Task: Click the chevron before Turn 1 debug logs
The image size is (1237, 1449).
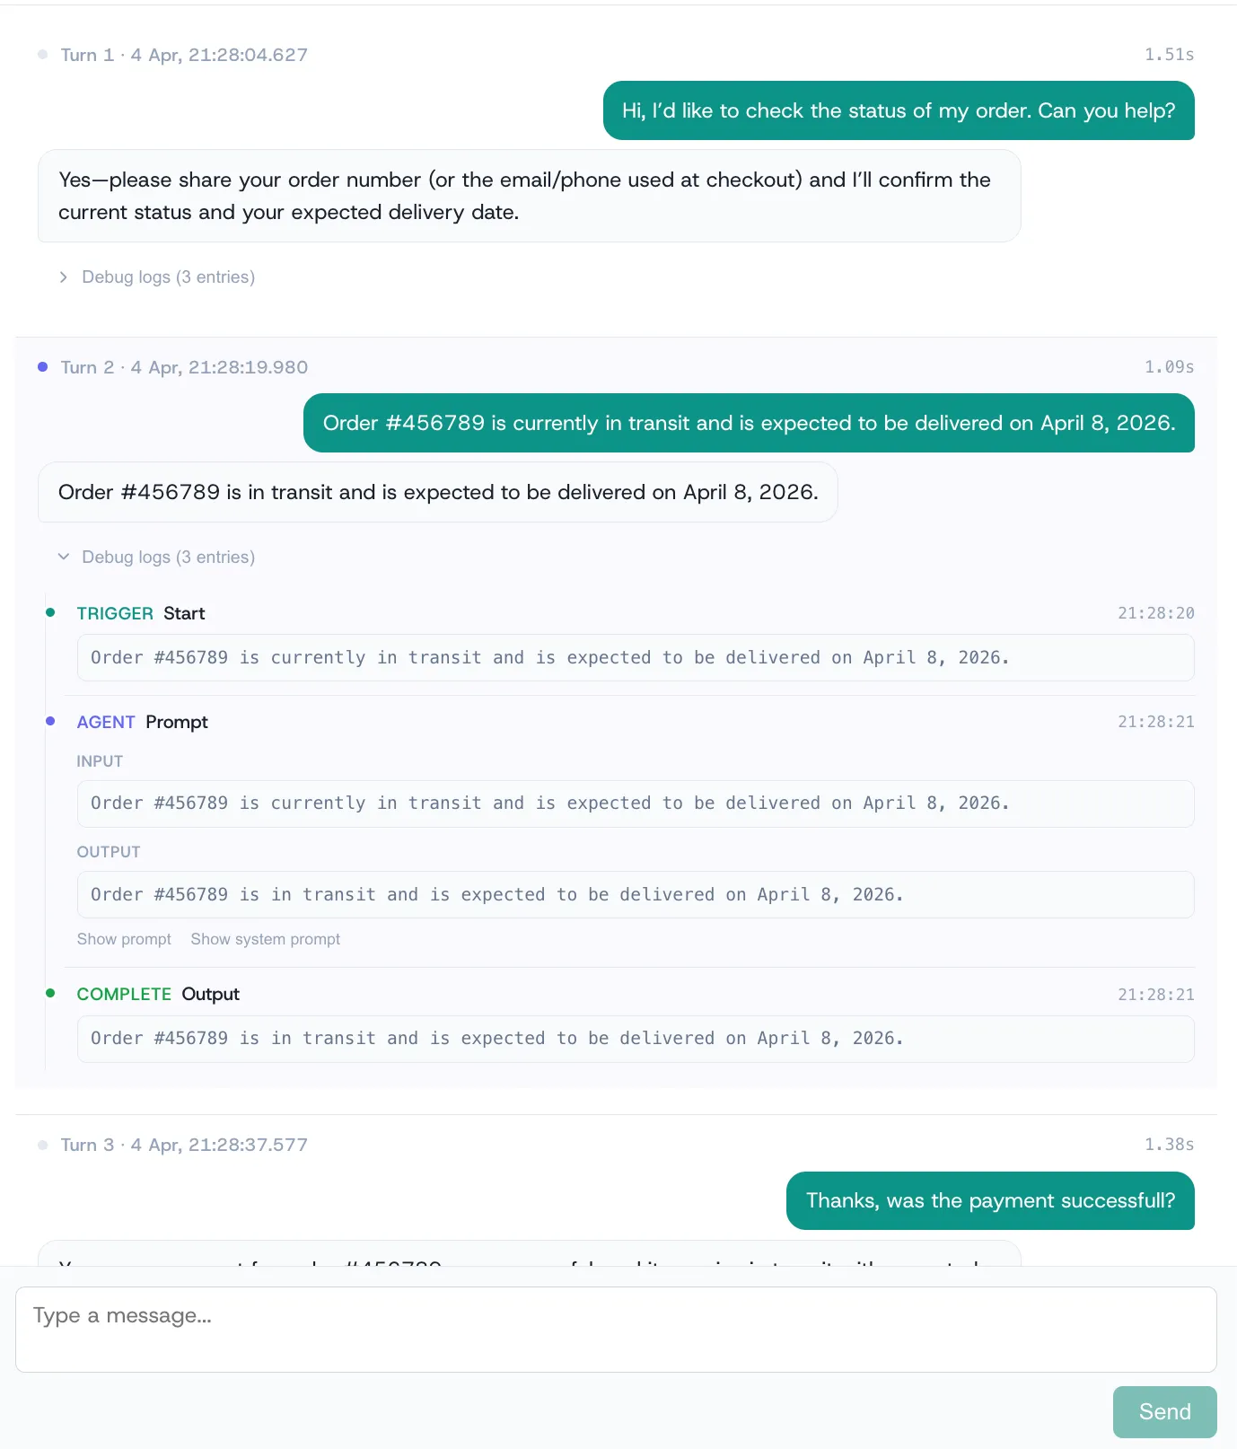Action: point(64,277)
